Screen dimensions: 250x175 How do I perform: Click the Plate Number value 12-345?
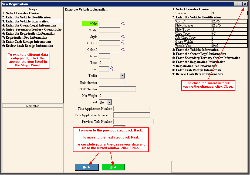click(229, 25)
